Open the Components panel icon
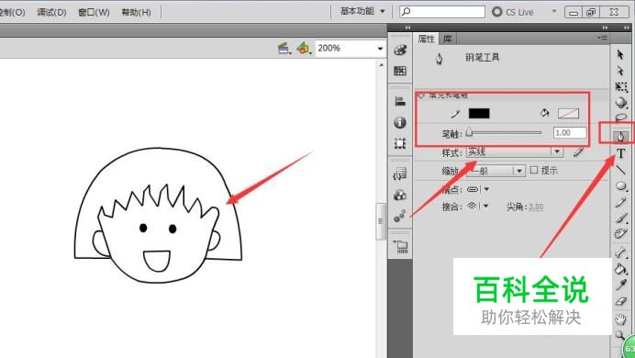The image size is (635, 358). point(400,195)
